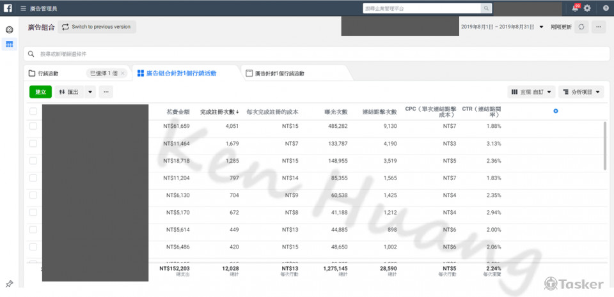614x297 pixels.
Task: Check the row with NT$11,464 spend
Action: pyautogui.click(x=33, y=144)
